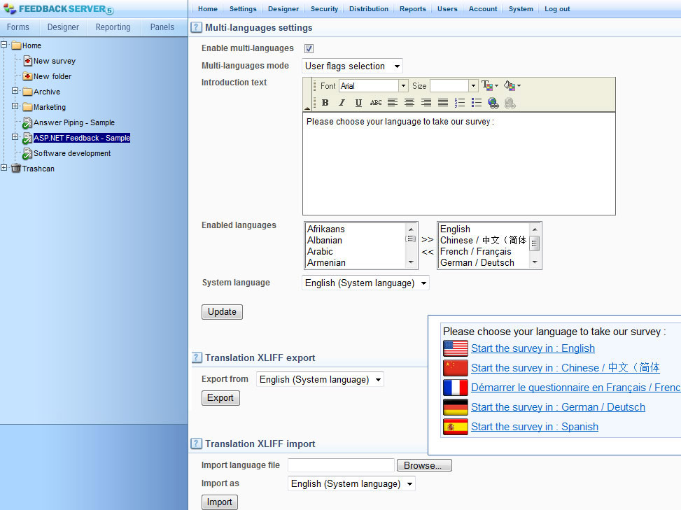
Task: Toggle the Enable multi-languages checkbox
Action: click(x=309, y=48)
